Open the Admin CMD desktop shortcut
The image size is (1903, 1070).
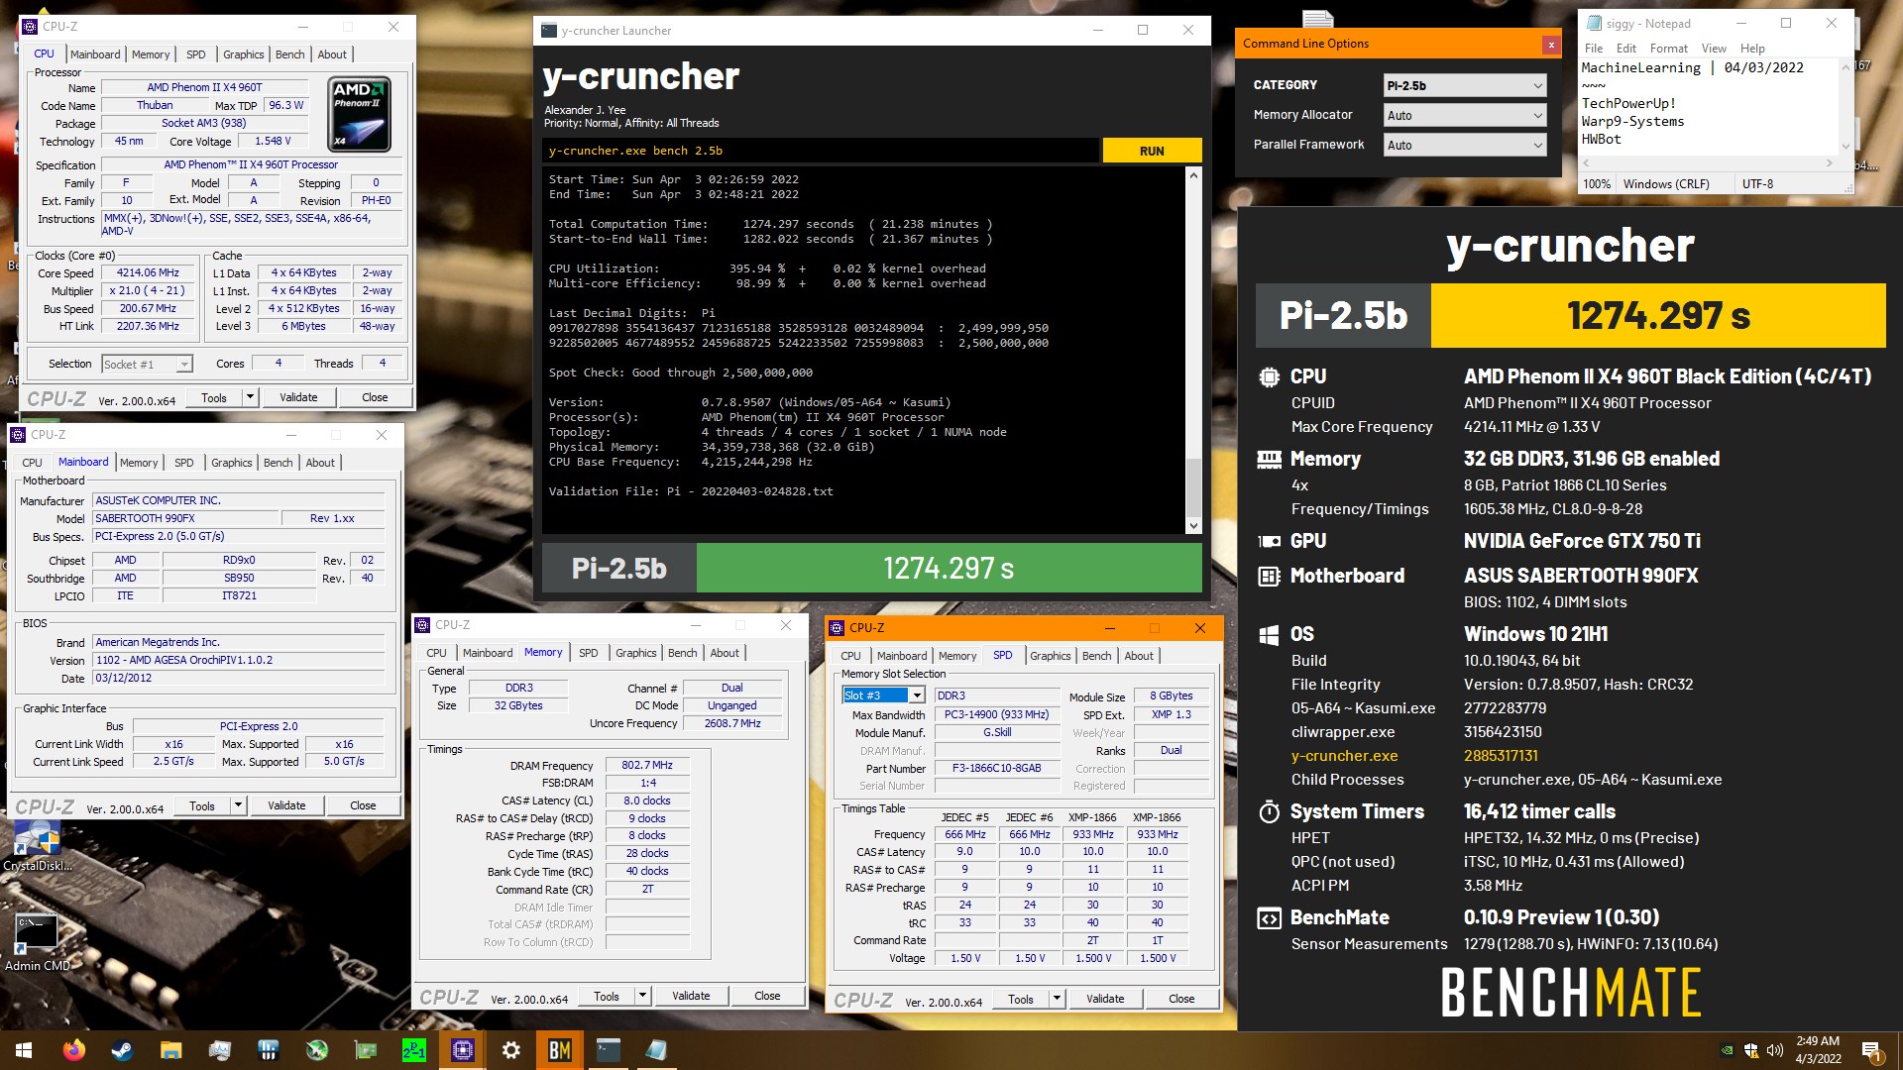(37, 942)
